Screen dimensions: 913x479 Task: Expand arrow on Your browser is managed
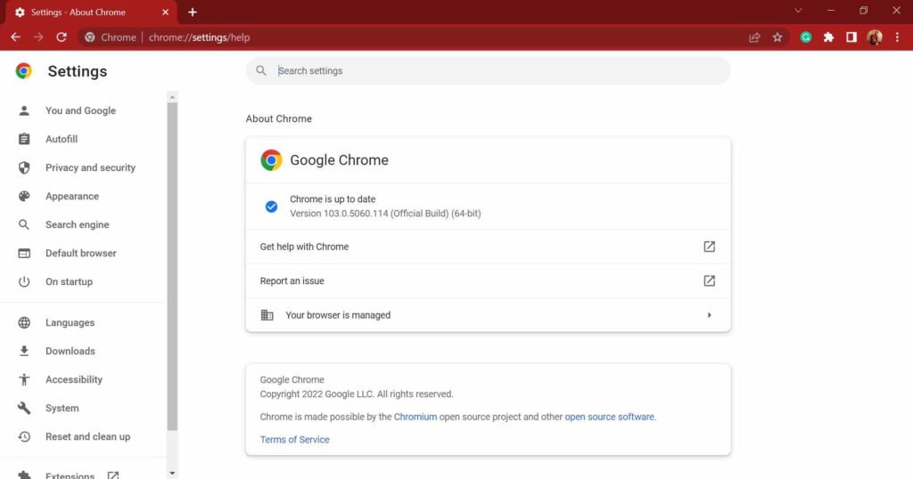pos(709,315)
